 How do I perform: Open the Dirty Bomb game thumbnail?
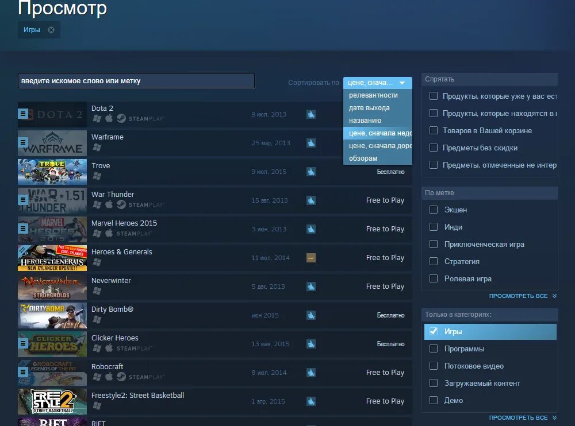(x=52, y=315)
